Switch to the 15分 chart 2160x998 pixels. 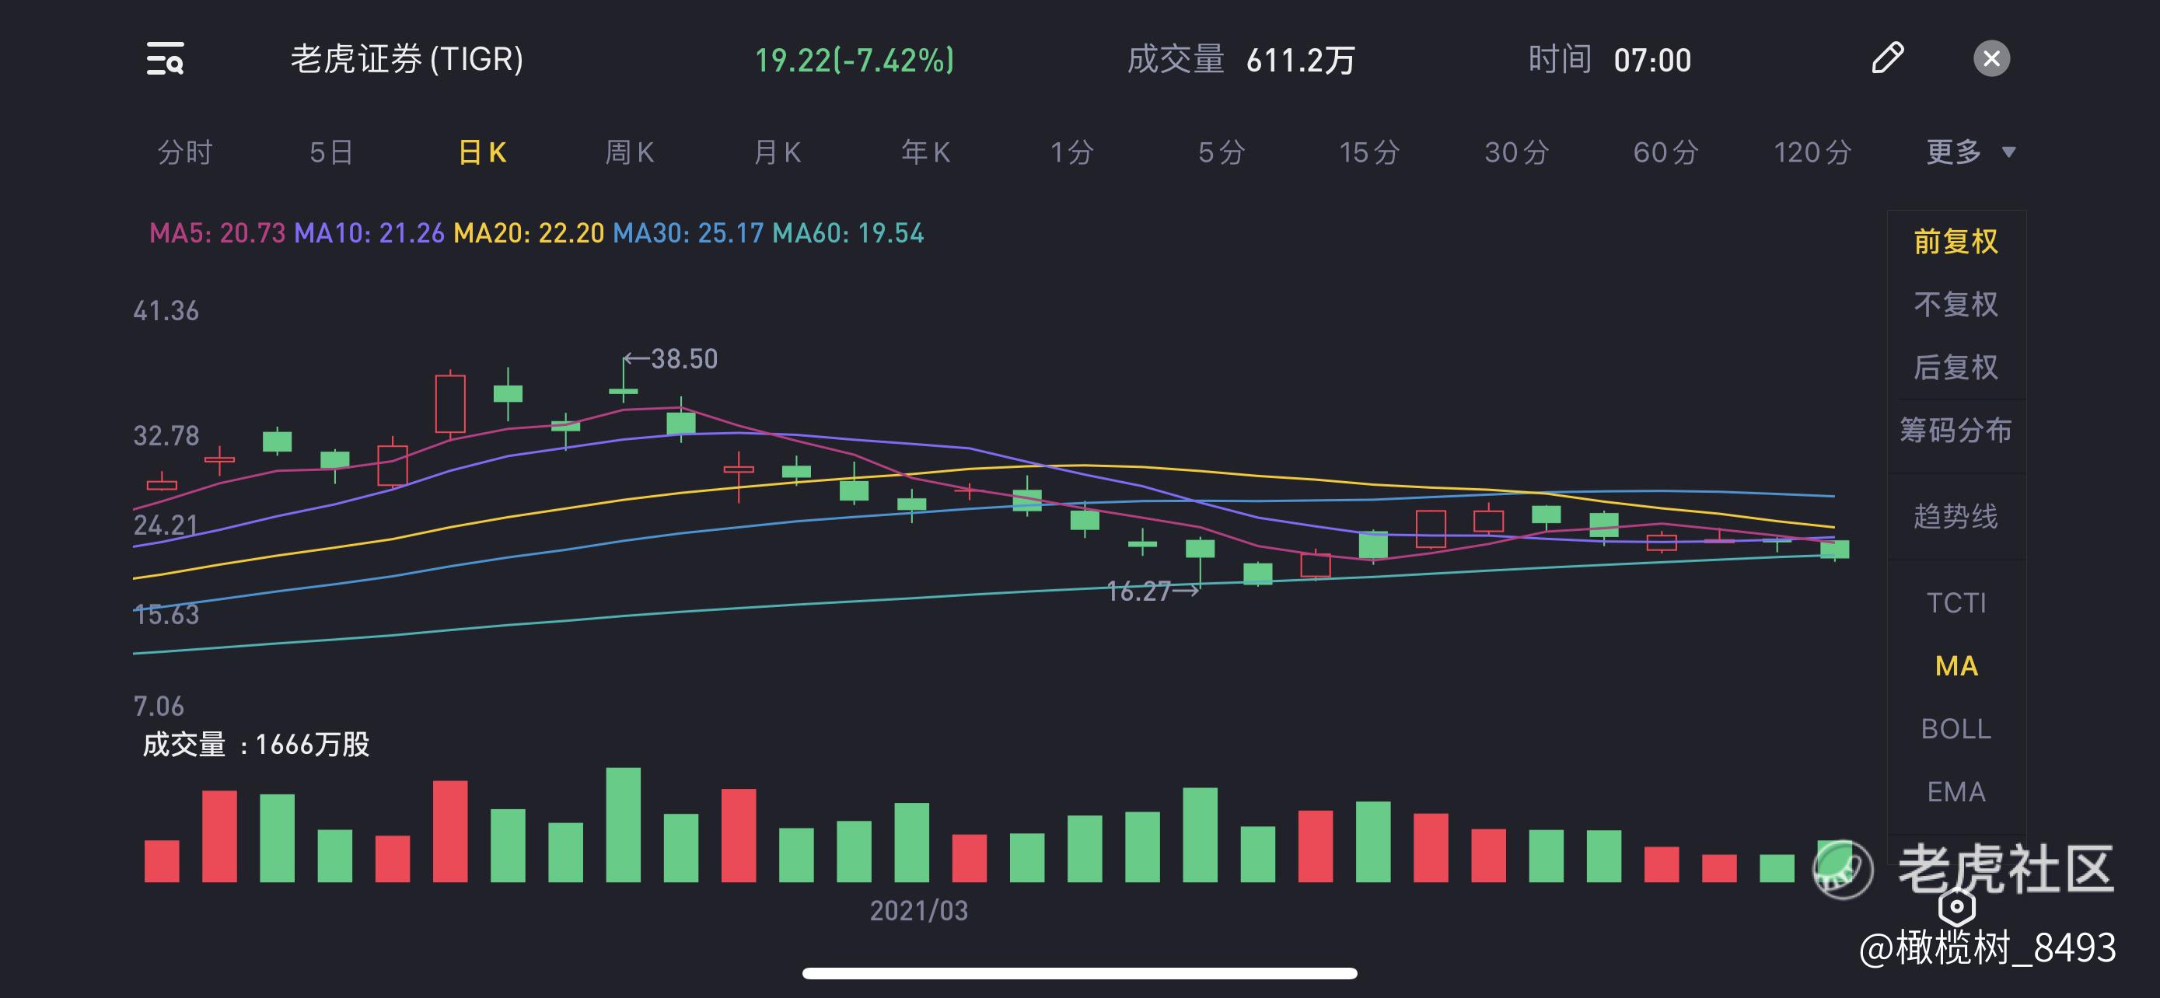[1369, 152]
